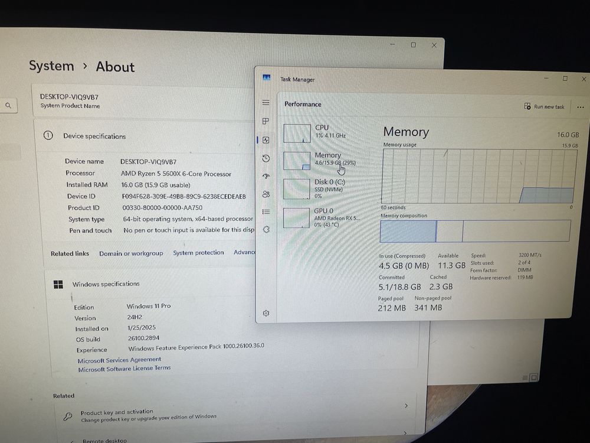This screenshot has height=443, width=590.
Task: Click Hardware reserved 119 MB value
Action: [x=525, y=277]
